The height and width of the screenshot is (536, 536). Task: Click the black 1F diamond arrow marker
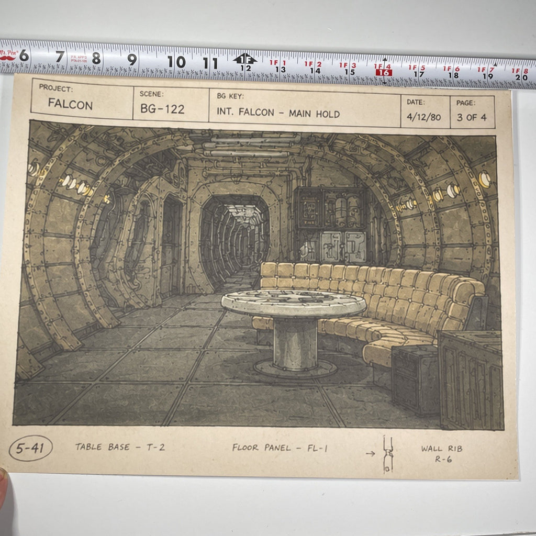coord(245,59)
